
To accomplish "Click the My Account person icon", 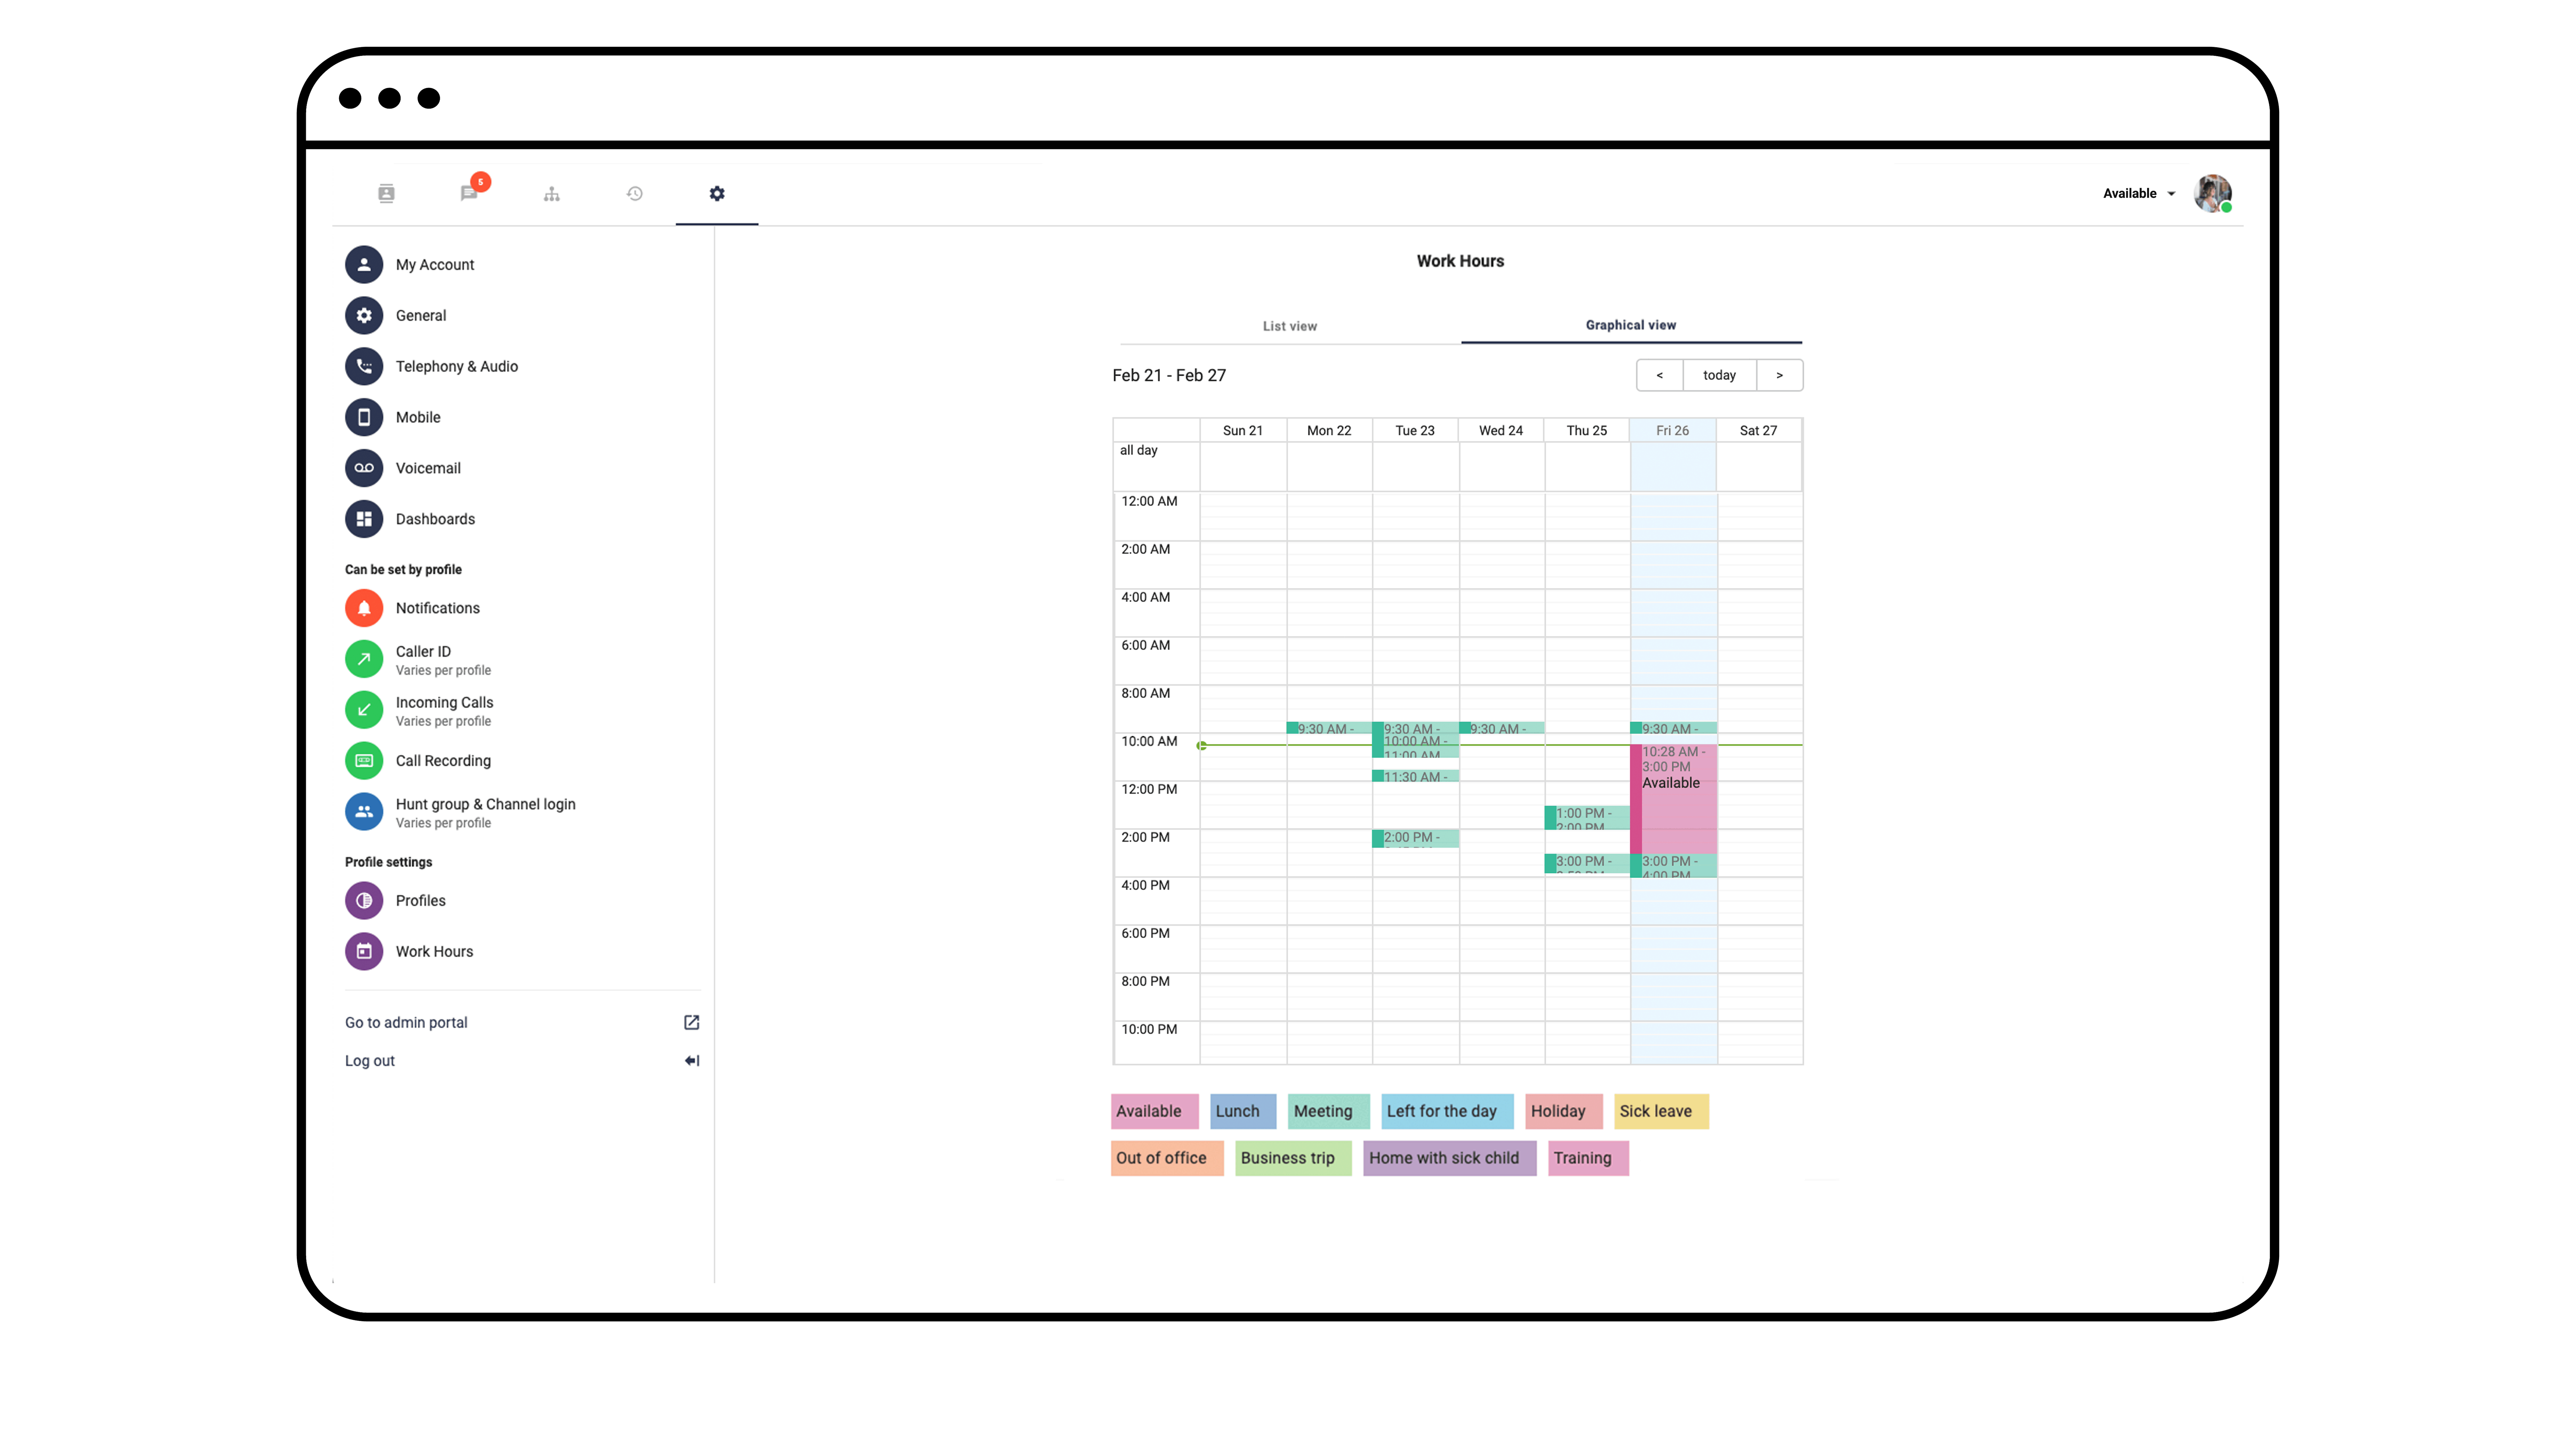I will coord(364,265).
